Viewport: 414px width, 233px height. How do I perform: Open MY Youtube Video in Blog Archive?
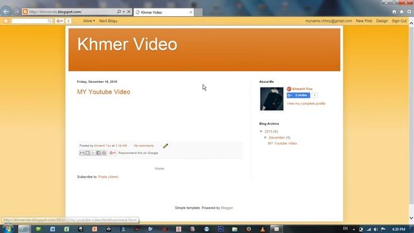coord(282,144)
